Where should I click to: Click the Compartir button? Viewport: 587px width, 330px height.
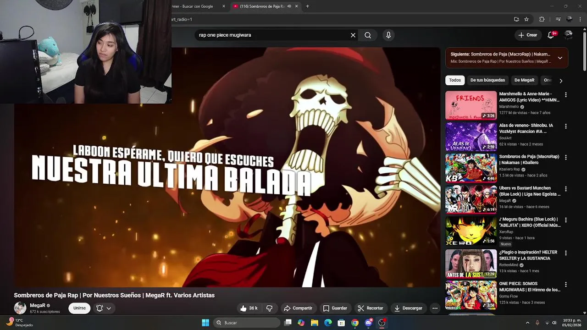pyautogui.click(x=298, y=308)
